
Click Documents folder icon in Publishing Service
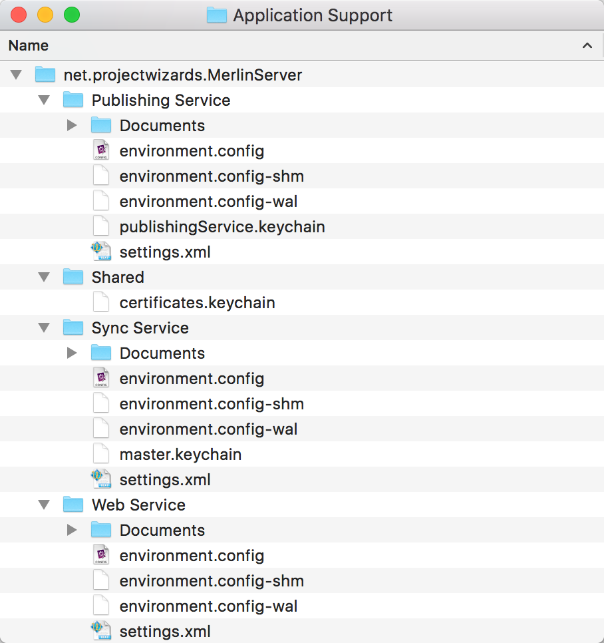coord(101,125)
